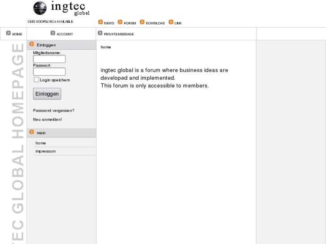Focus the Passwort input field
326x244 pixels.
(49, 72)
